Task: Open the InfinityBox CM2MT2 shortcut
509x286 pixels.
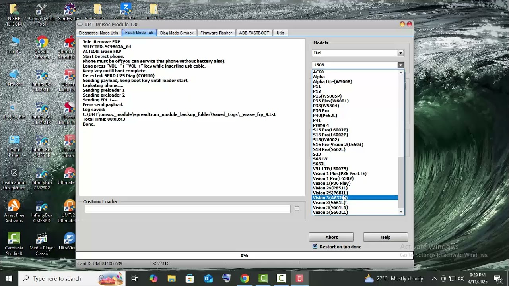Action: [42, 81]
